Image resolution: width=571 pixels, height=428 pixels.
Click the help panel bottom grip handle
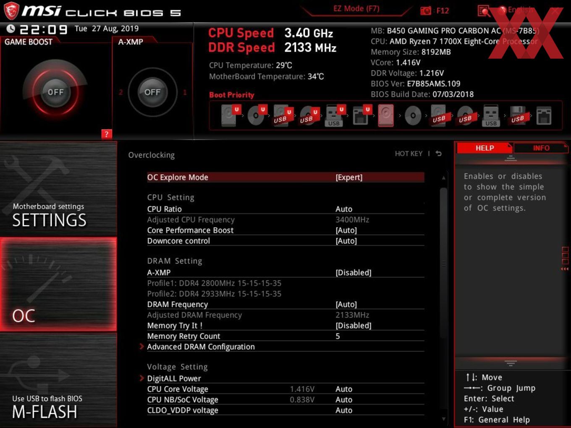click(x=511, y=363)
